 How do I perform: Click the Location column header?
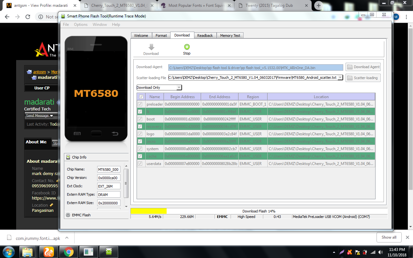click(x=321, y=97)
